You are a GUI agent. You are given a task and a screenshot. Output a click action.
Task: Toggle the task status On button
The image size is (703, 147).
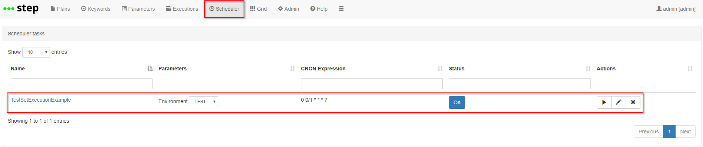pyautogui.click(x=457, y=102)
